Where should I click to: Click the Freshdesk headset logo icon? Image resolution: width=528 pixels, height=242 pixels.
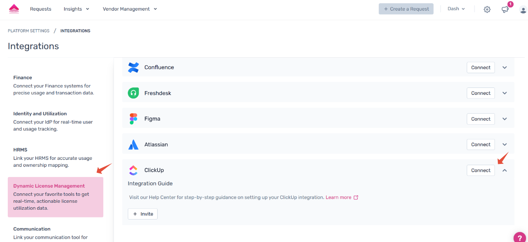tap(134, 93)
